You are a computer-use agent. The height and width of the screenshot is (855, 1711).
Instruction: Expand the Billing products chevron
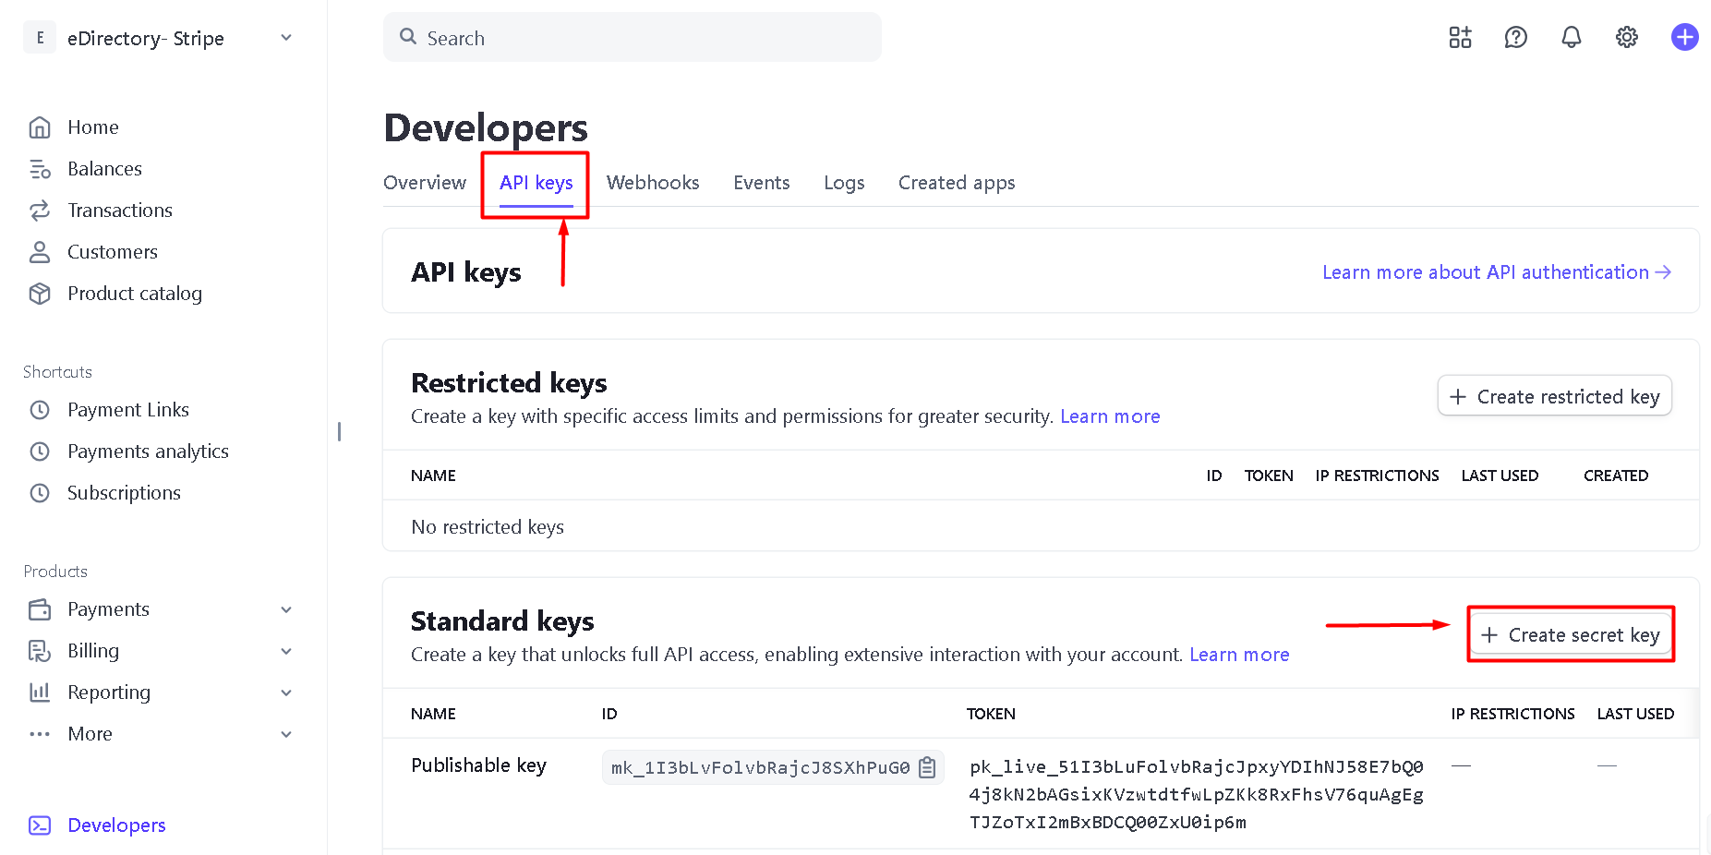[x=286, y=651]
